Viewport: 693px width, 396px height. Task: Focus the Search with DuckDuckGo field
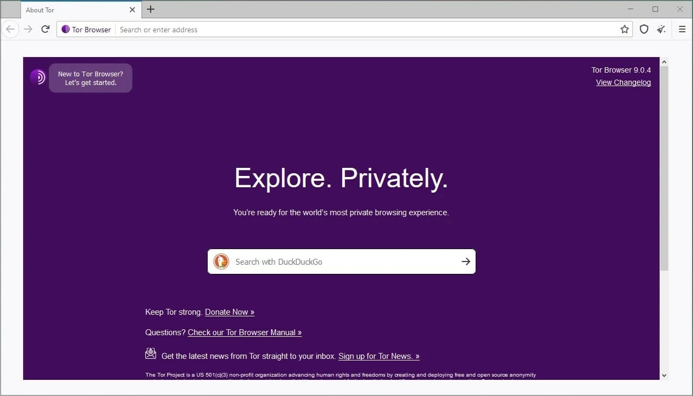point(342,261)
